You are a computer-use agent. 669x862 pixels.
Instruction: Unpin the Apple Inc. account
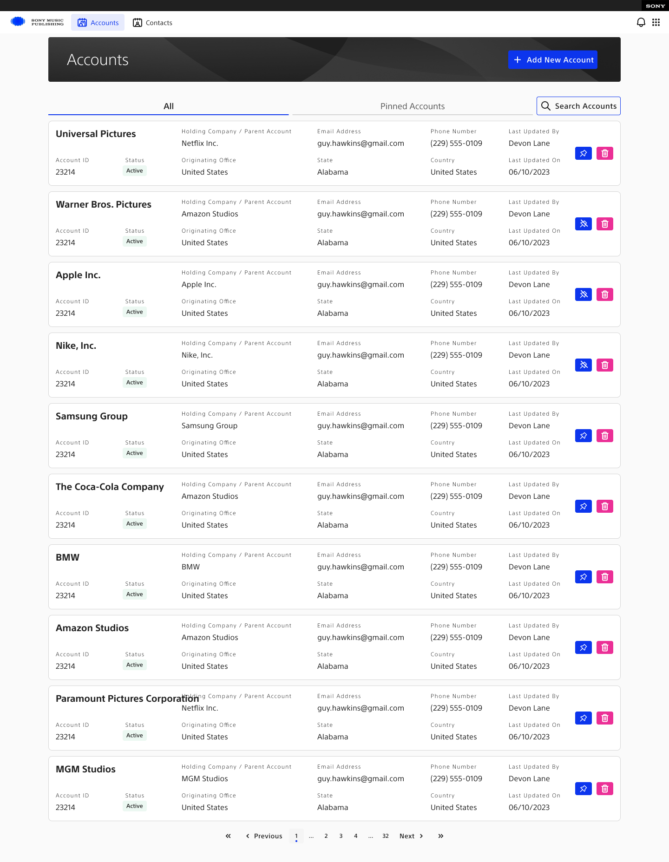584,294
